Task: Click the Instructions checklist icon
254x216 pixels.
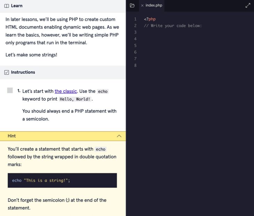Action: tap(7, 72)
